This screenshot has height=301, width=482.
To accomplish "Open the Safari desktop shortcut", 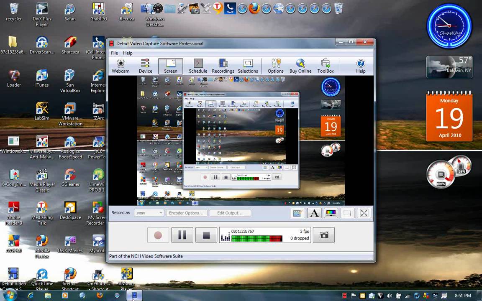I will pos(70,12).
